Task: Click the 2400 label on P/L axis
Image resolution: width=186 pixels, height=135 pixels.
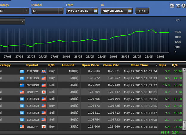Action: pos(178,32)
